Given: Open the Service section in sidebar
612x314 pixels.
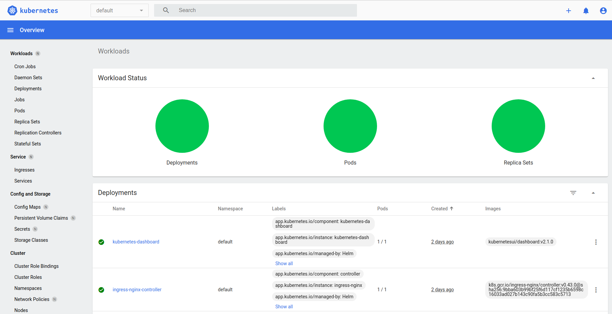Looking at the screenshot, I should (18, 157).
